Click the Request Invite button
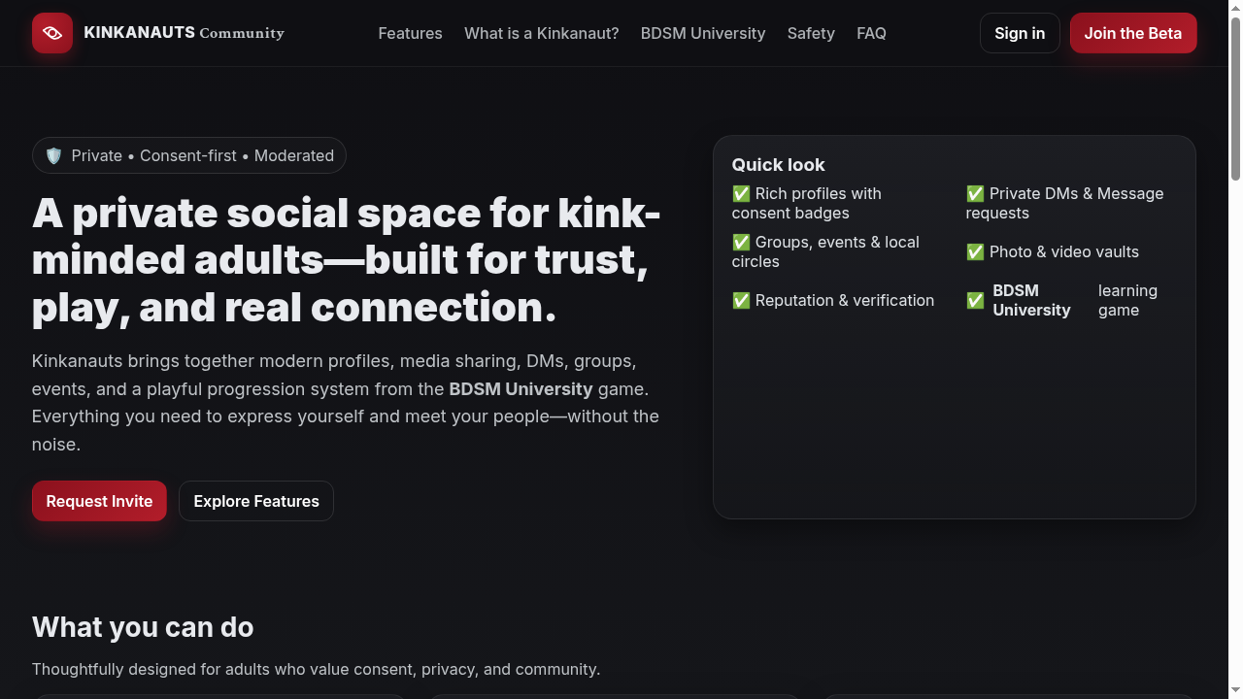 click(99, 501)
